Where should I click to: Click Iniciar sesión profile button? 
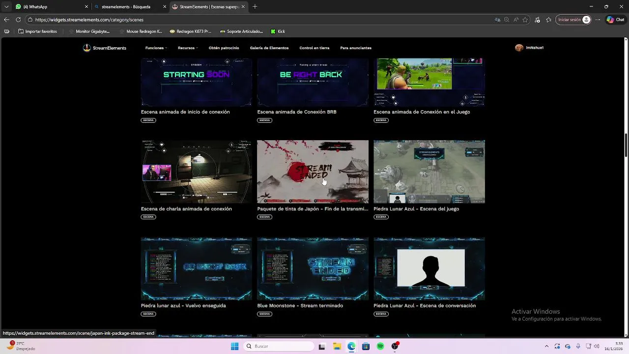point(573,20)
